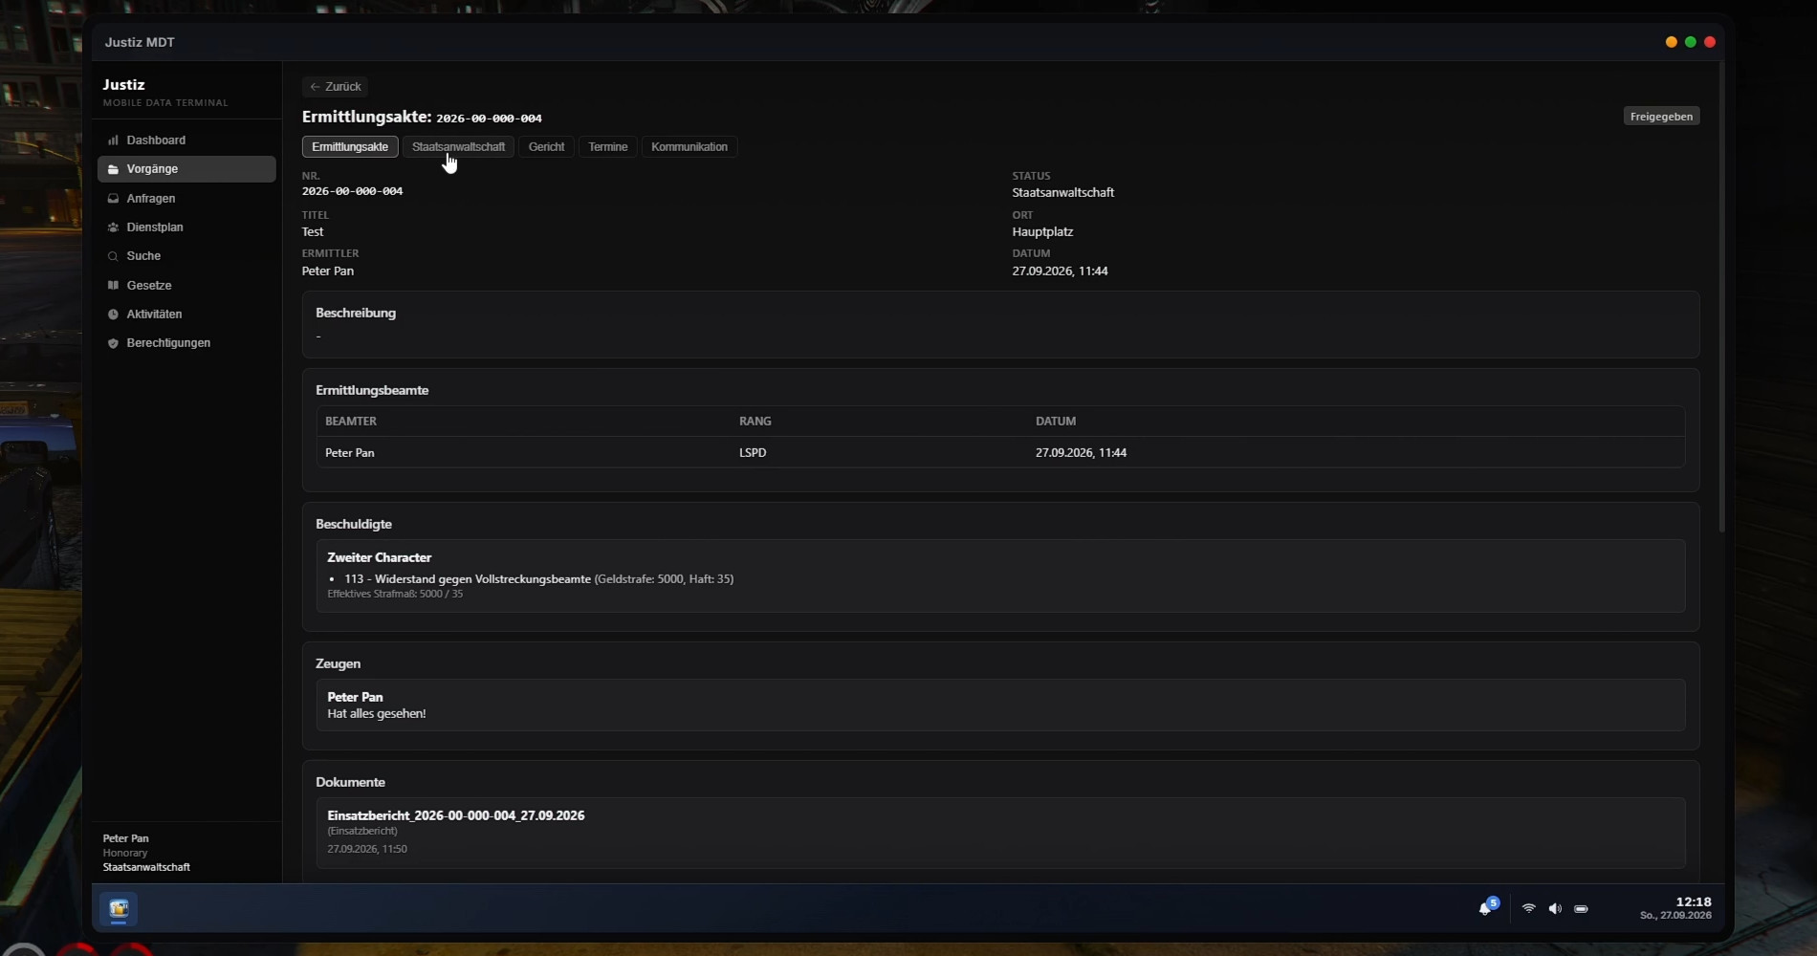Viewport: 1817px width, 956px height.
Task: Click the Berechtigungen shield icon
Action: pyautogui.click(x=113, y=343)
